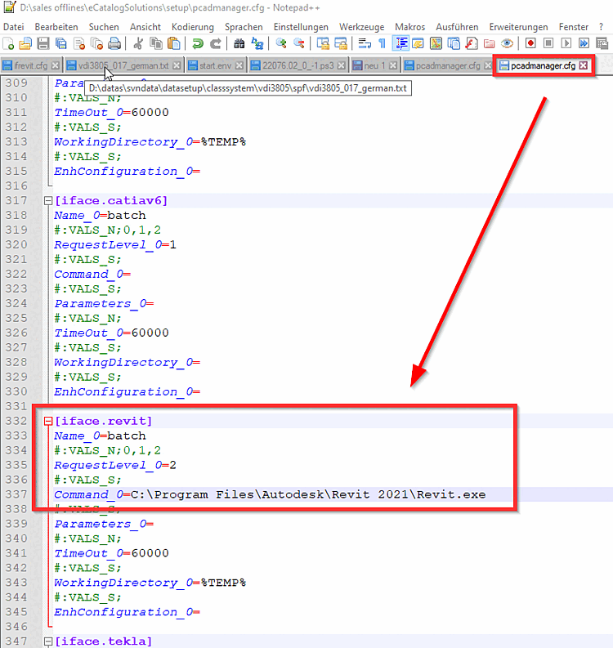613x648 pixels.
Task: Open the Kodierung menu
Action: point(193,27)
